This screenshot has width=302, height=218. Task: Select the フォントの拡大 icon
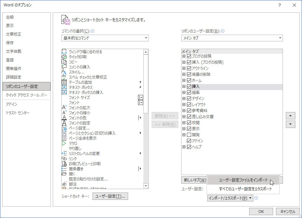click(x=64, y=108)
